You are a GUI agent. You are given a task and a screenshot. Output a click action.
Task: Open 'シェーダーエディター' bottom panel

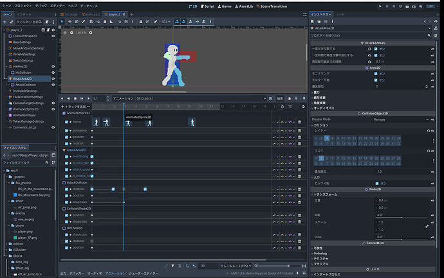pos(143,274)
